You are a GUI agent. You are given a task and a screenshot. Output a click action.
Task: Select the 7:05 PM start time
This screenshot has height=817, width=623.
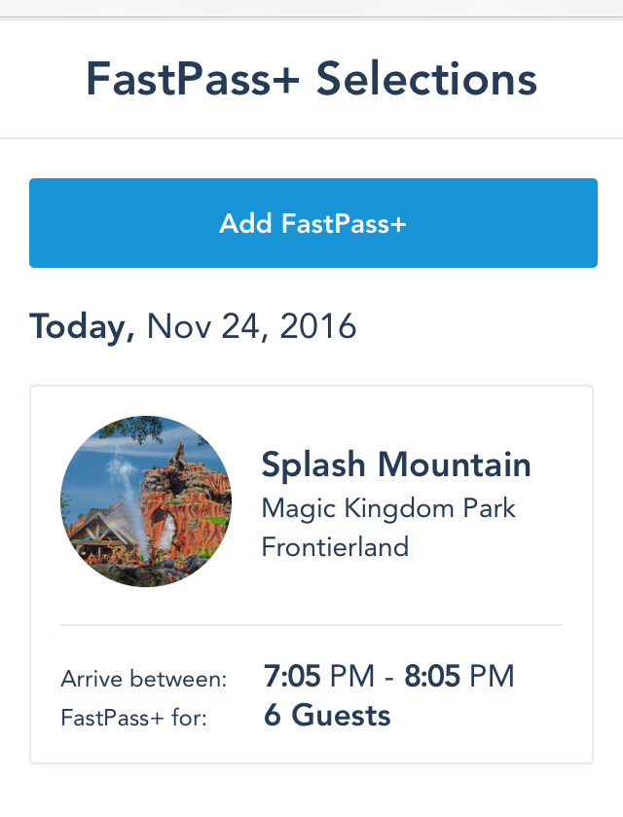[318, 677]
